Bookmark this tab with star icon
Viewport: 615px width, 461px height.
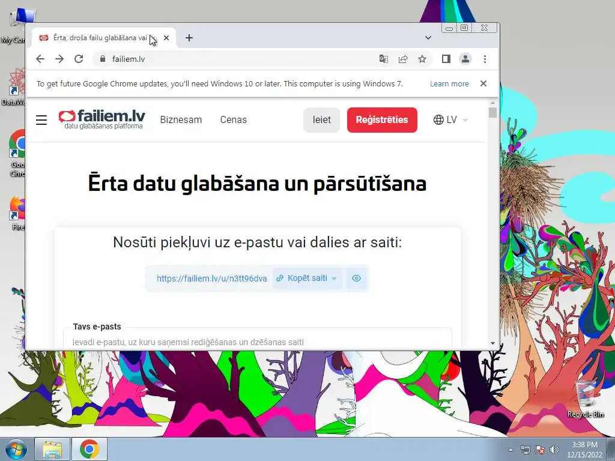click(422, 59)
